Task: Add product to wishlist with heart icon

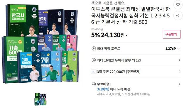Action: tap(178, 5)
